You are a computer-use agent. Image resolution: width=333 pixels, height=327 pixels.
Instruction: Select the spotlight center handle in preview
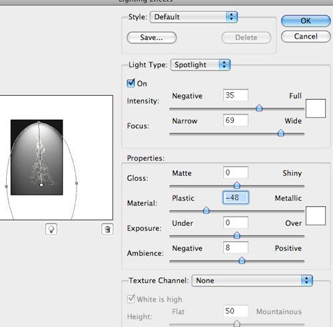pos(41,185)
